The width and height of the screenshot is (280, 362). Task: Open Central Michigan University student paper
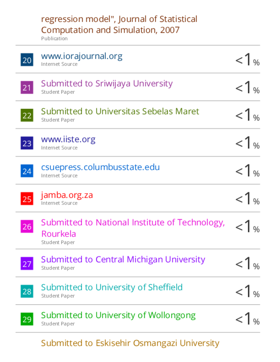tap(123, 260)
